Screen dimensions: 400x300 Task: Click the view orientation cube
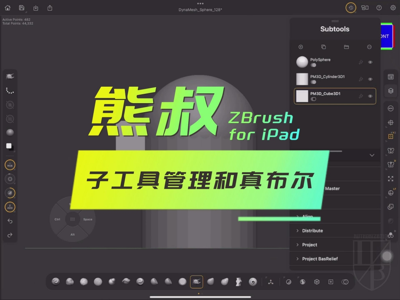click(x=387, y=36)
